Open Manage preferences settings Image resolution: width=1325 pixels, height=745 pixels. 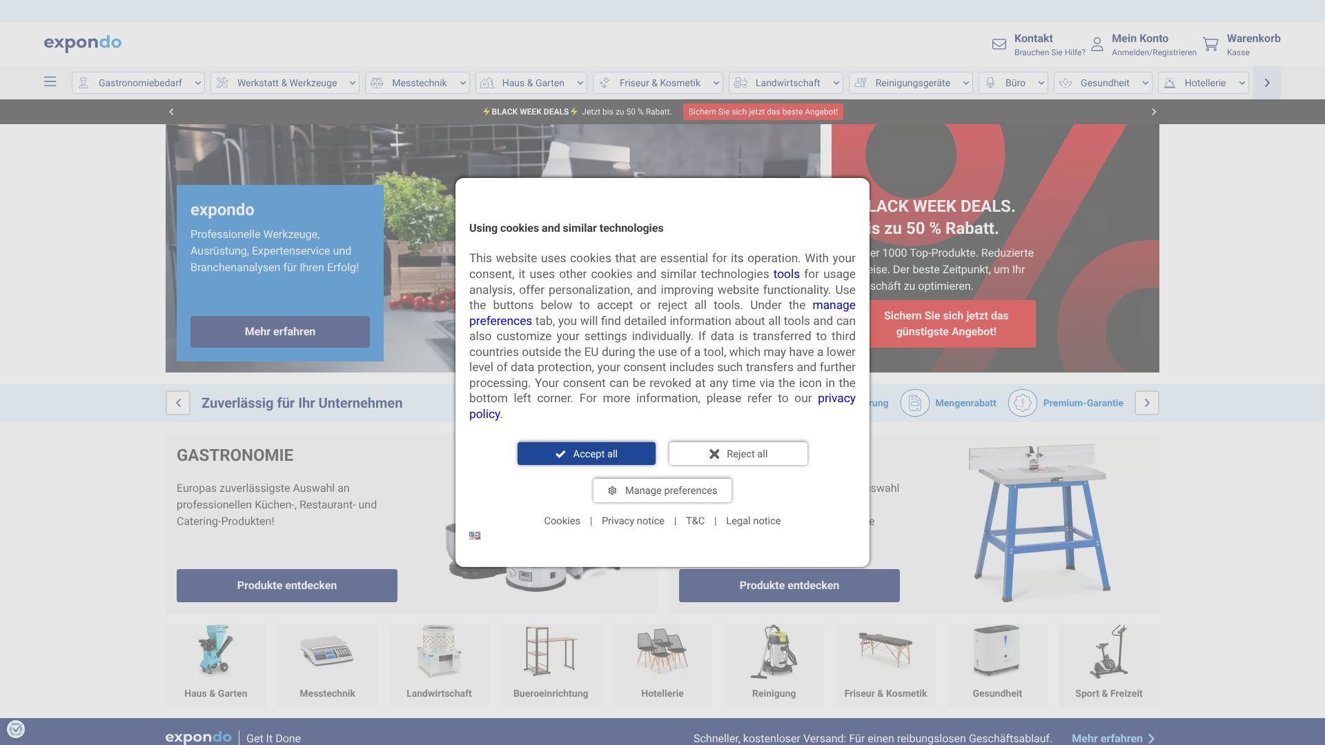click(x=662, y=490)
